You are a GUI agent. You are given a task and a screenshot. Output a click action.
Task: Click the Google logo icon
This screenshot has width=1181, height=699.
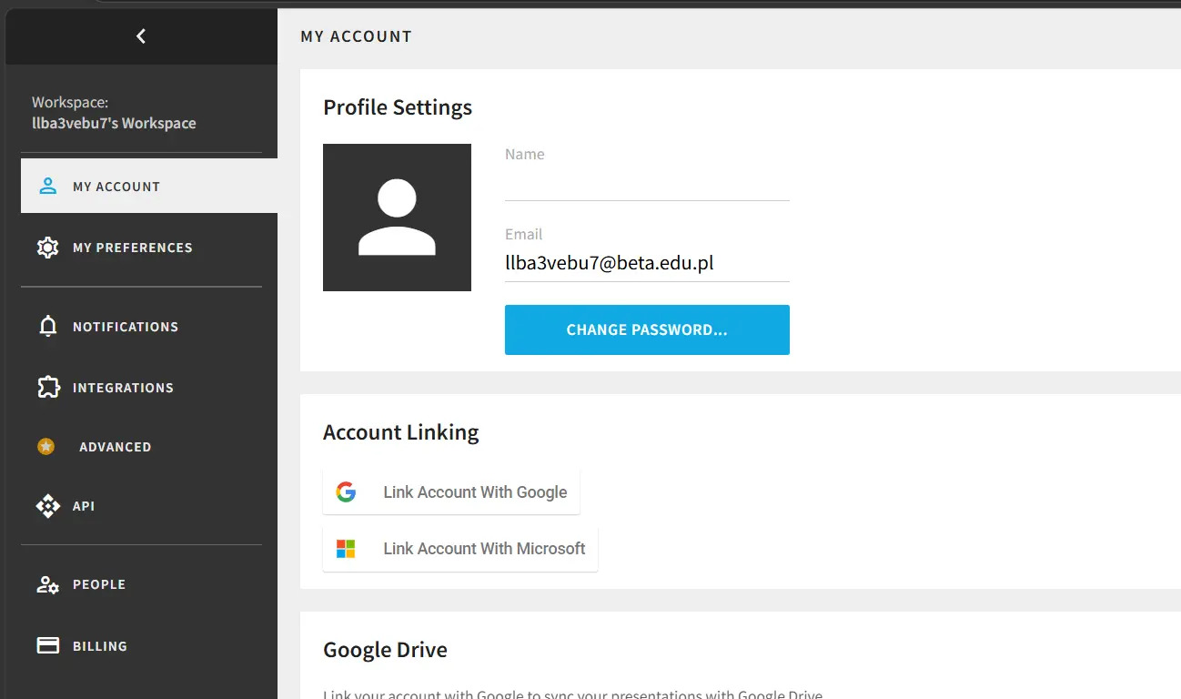pos(346,492)
